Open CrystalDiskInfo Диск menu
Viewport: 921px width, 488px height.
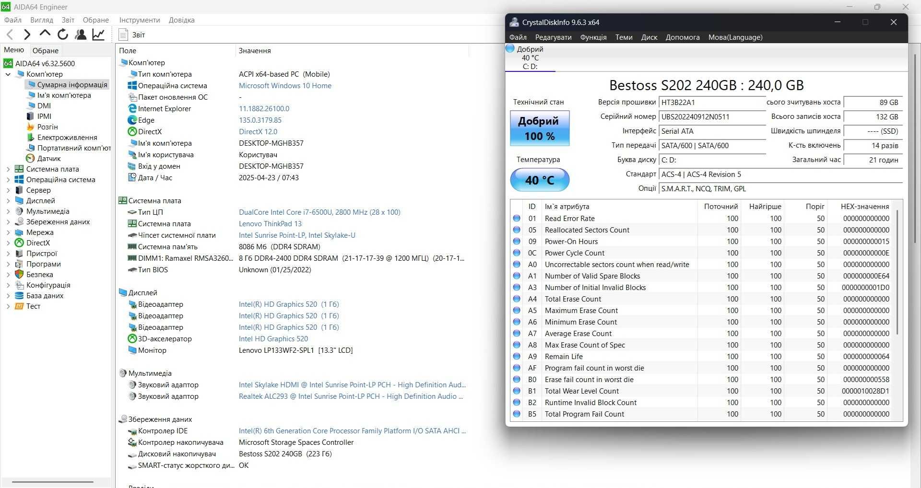point(649,37)
